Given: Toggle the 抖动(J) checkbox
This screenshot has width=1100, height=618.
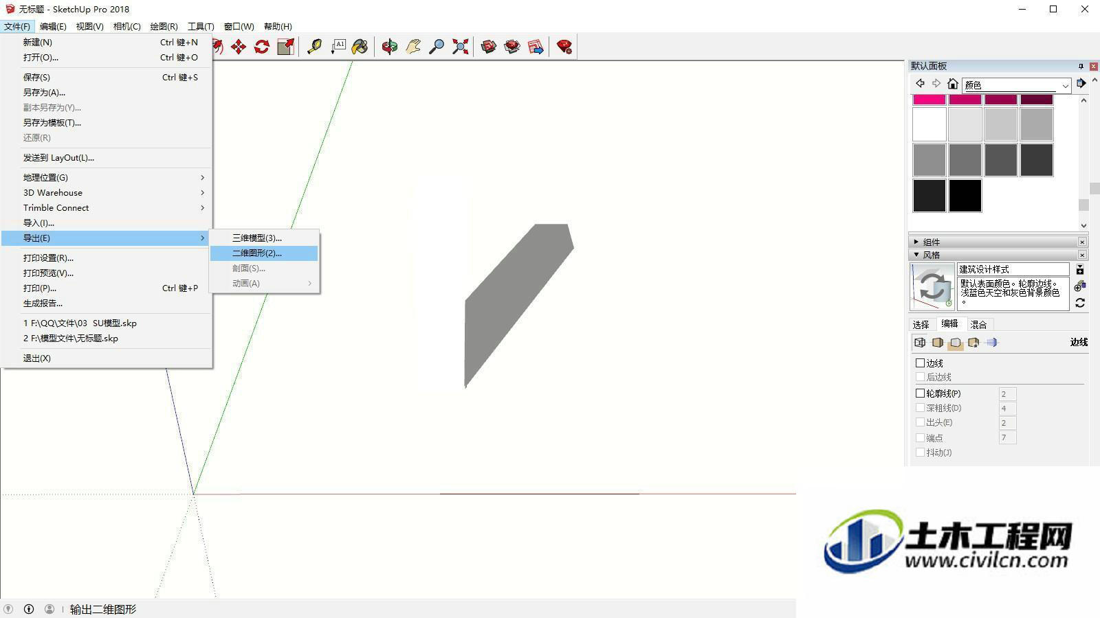Looking at the screenshot, I should 921,453.
